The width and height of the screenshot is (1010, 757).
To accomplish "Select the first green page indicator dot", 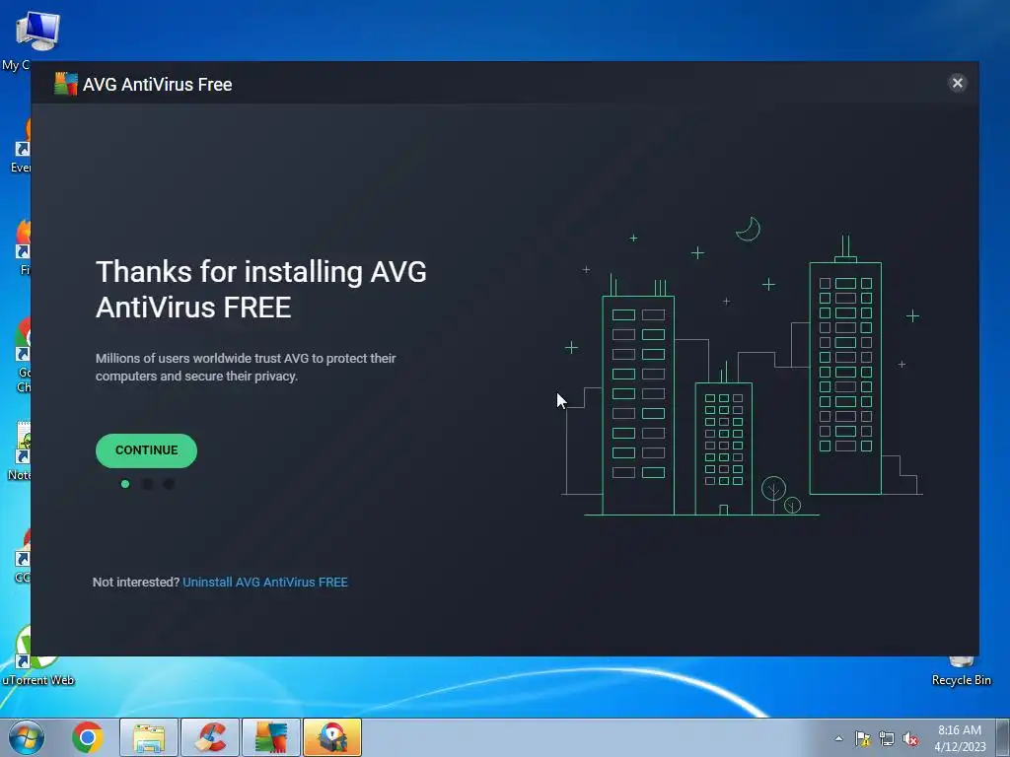I will (125, 484).
